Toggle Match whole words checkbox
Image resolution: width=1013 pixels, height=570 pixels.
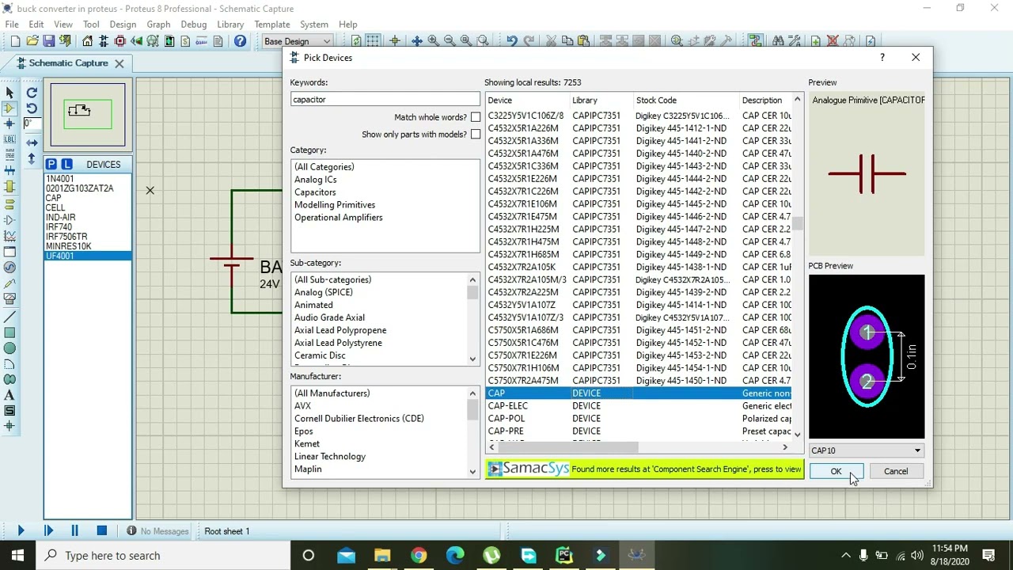pos(476,117)
